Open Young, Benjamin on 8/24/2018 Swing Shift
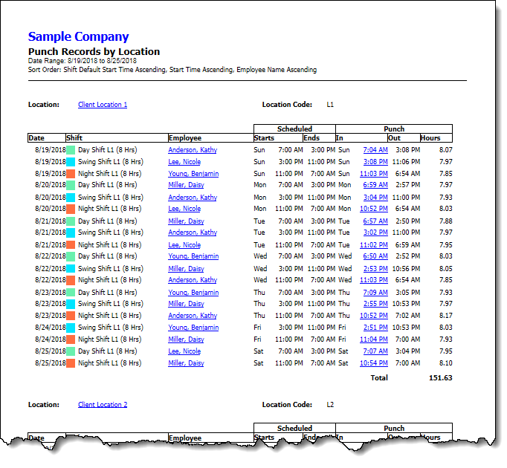Screen dimensions: 507x468 [193, 327]
